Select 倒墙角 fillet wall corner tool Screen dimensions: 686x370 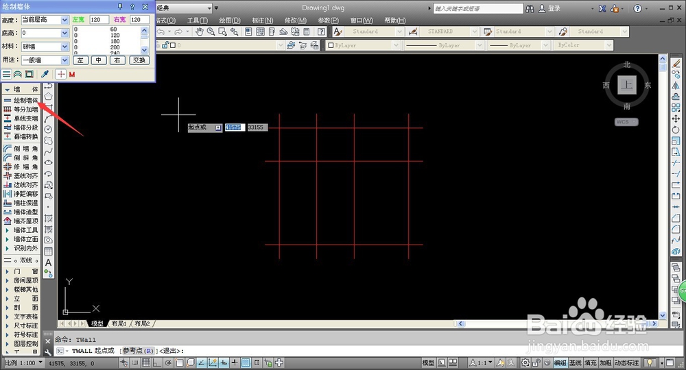point(21,149)
